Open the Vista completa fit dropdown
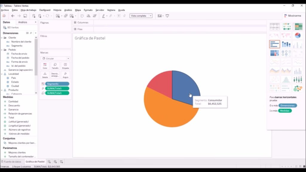This screenshot has height=172, width=306. (141, 16)
